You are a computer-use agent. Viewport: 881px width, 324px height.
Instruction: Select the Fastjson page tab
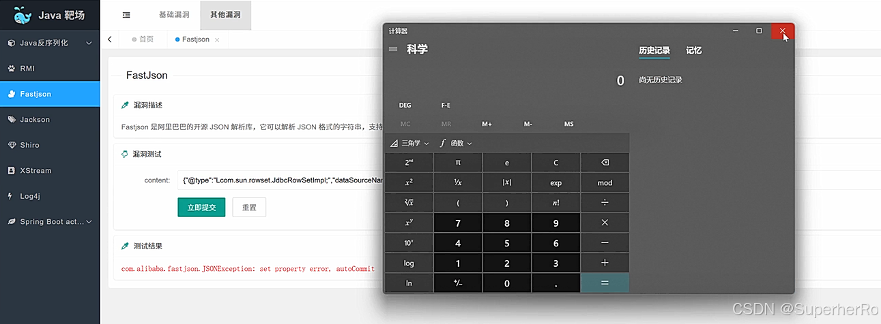[x=196, y=39]
